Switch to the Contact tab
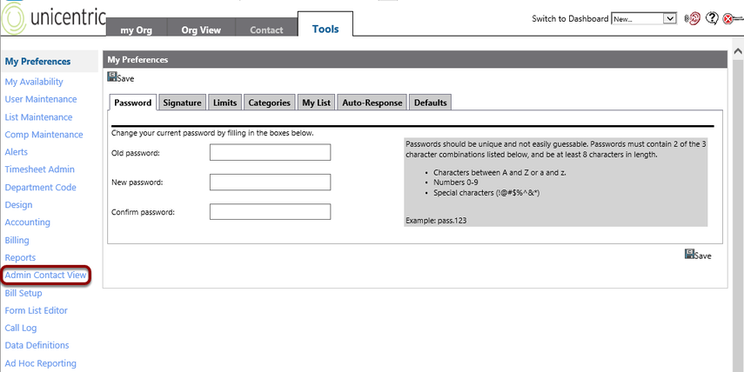The width and height of the screenshot is (744, 372). click(266, 30)
